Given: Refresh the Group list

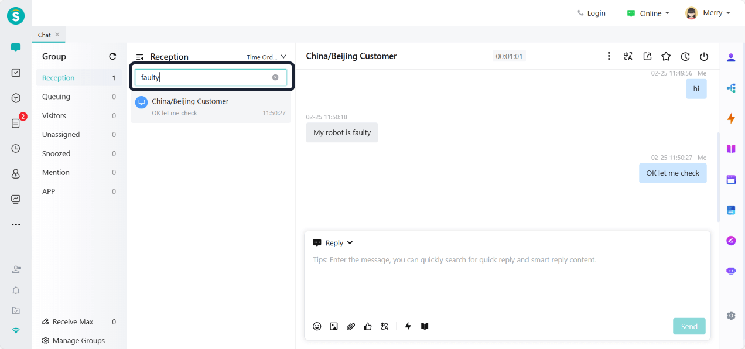Looking at the screenshot, I should pos(112,57).
